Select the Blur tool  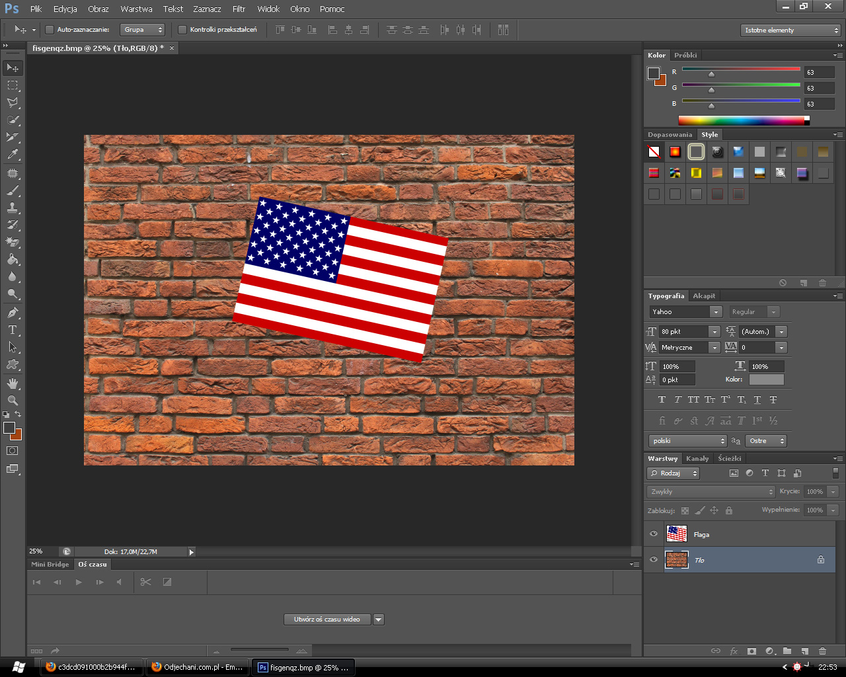pos(13,276)
